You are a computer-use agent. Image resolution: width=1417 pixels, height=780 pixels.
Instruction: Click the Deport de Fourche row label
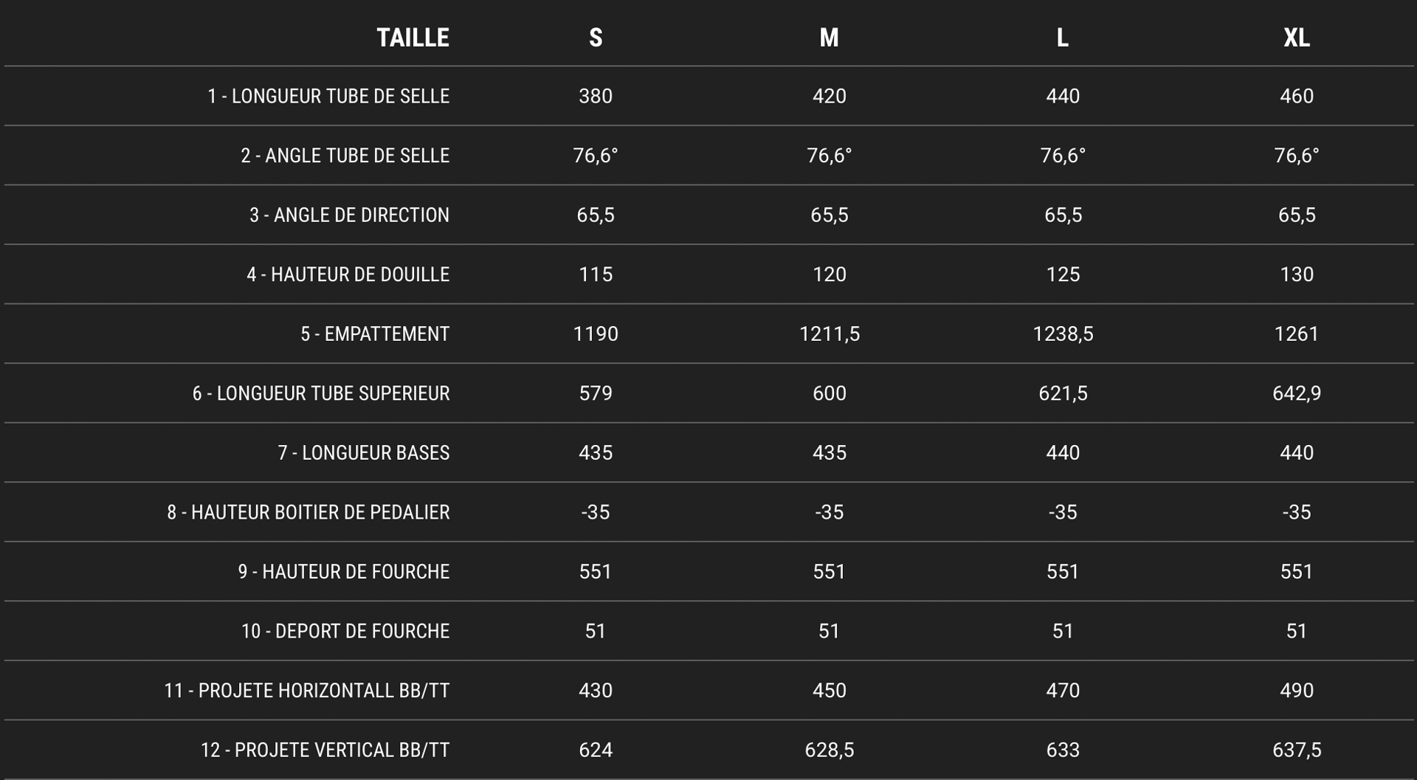[x=345, y=631]
